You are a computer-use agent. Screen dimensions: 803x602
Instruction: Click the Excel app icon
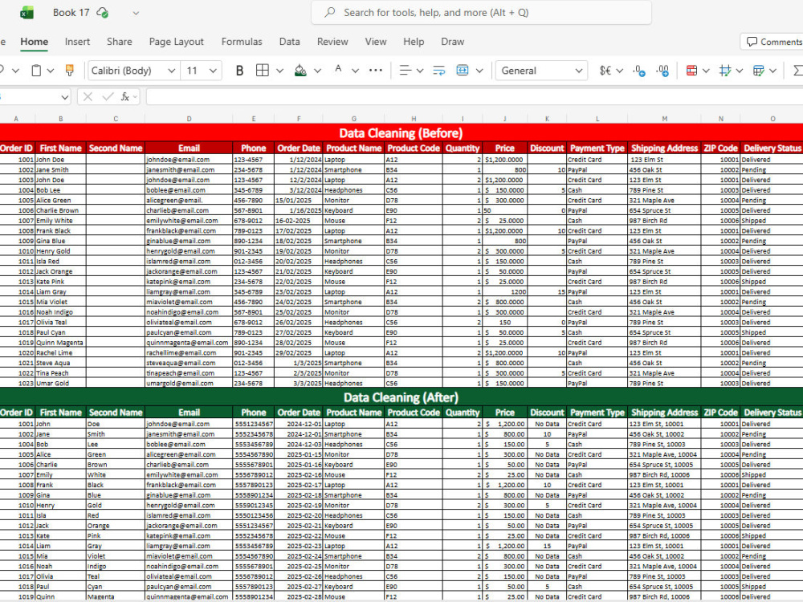pos(26,13)
